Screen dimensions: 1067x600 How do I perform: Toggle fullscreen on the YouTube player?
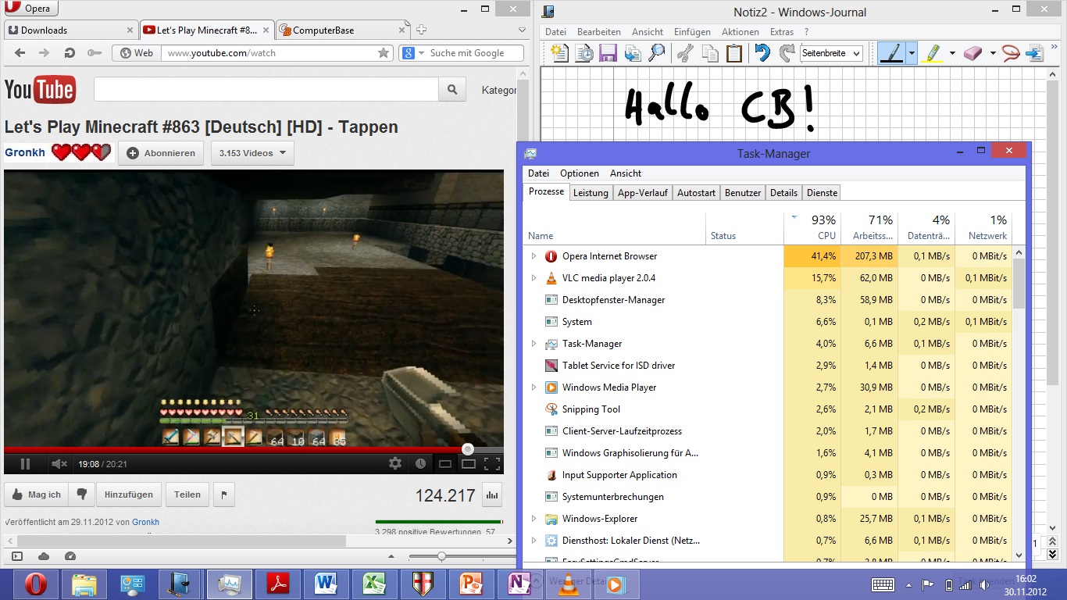click(491, 463)
